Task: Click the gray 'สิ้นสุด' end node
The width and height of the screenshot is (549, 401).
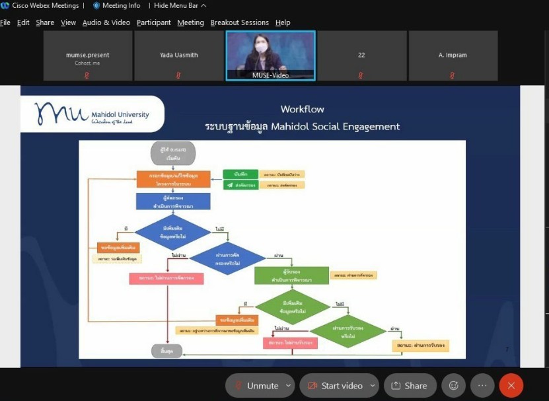Action: tap(166, 351)
